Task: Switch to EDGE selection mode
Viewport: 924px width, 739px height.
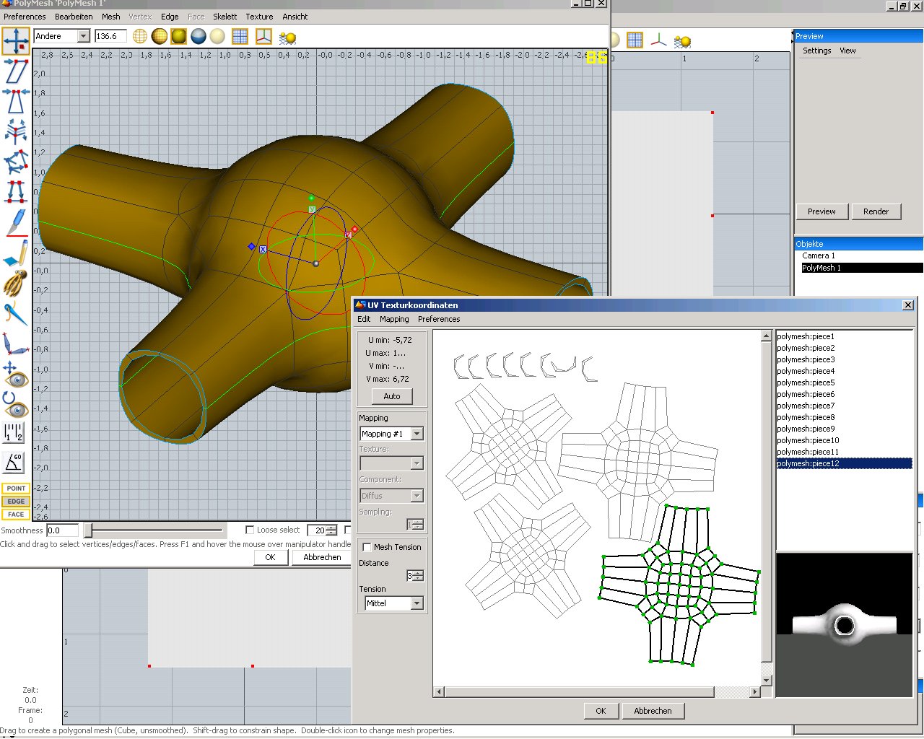Action: pos(16,502)
